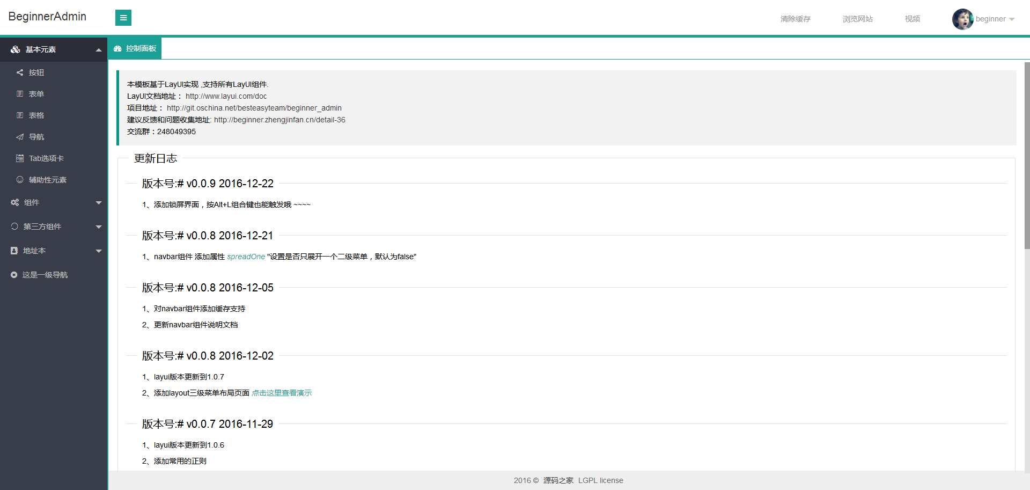Open the beginner.zhengjinfan.cn feedback link
Screen dimensions: 1030x490
point(279,120)
